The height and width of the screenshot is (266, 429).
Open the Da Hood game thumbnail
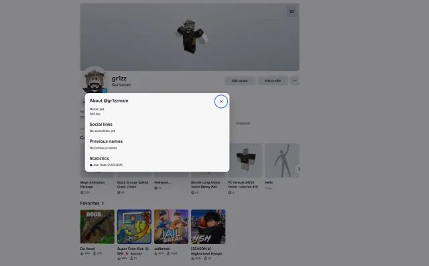coord(97,226)
